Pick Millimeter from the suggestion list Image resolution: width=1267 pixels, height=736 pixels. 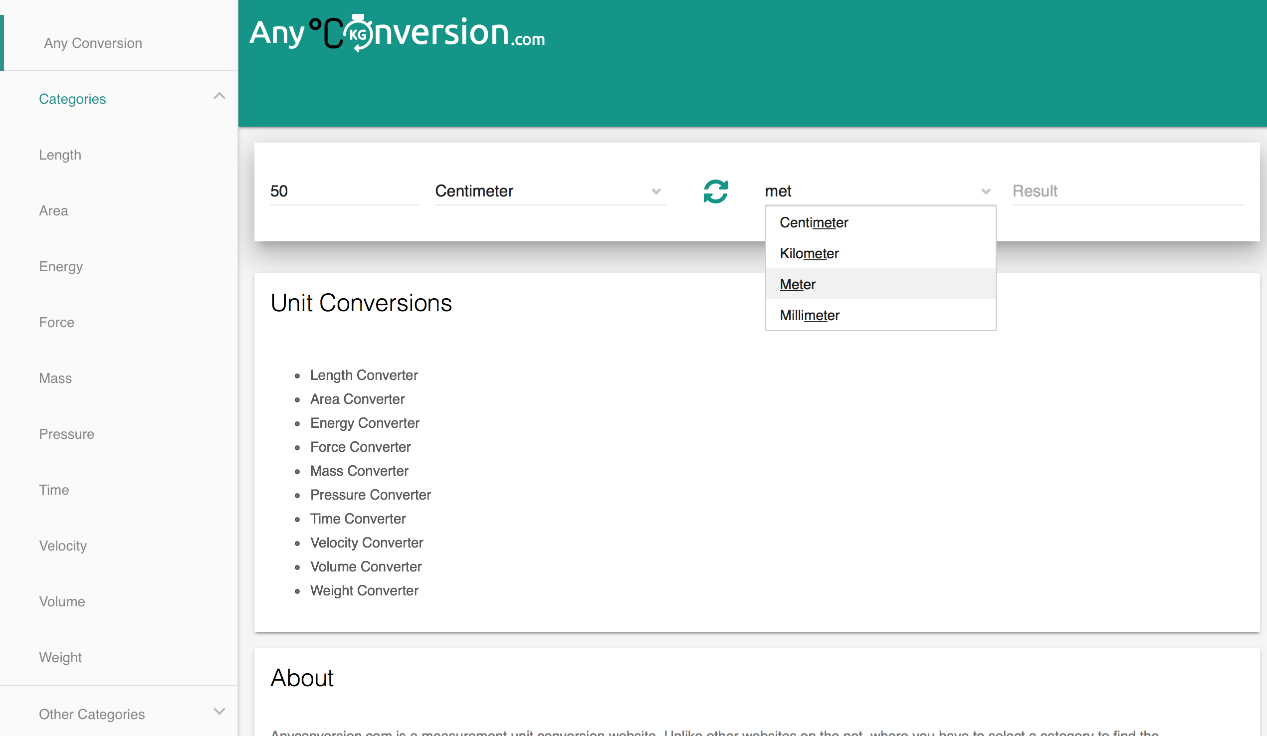880,315
